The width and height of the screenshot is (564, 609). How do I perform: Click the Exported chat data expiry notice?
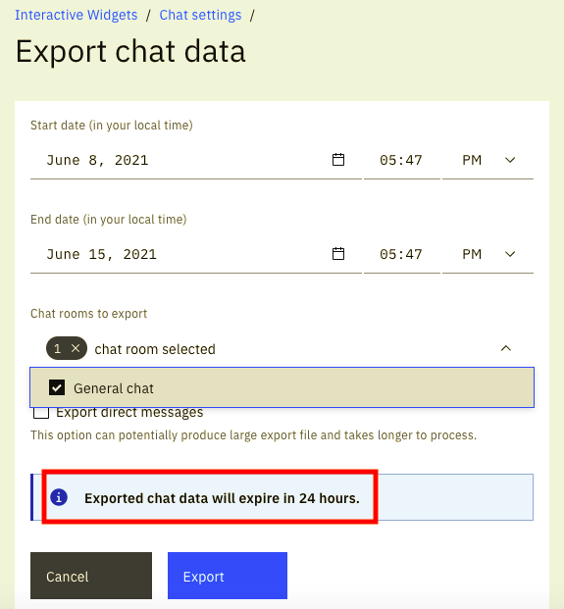coord(282,497)
